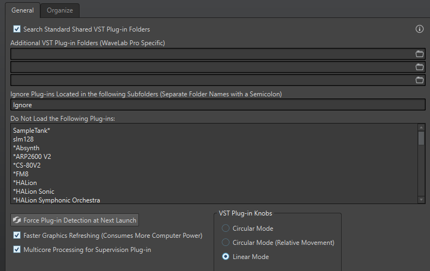The width and height of the screenshot is (430, 271).
Task: Click *HALion Sonic in the exclusion list
Action: click(x=34, y=192)
